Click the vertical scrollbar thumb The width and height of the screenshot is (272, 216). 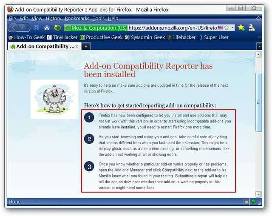click(258, 102)
